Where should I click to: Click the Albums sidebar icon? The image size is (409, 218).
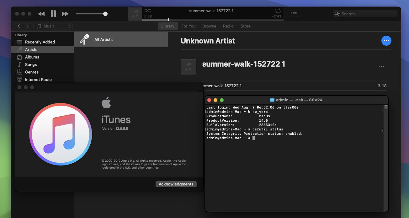(x=19, y=57)
